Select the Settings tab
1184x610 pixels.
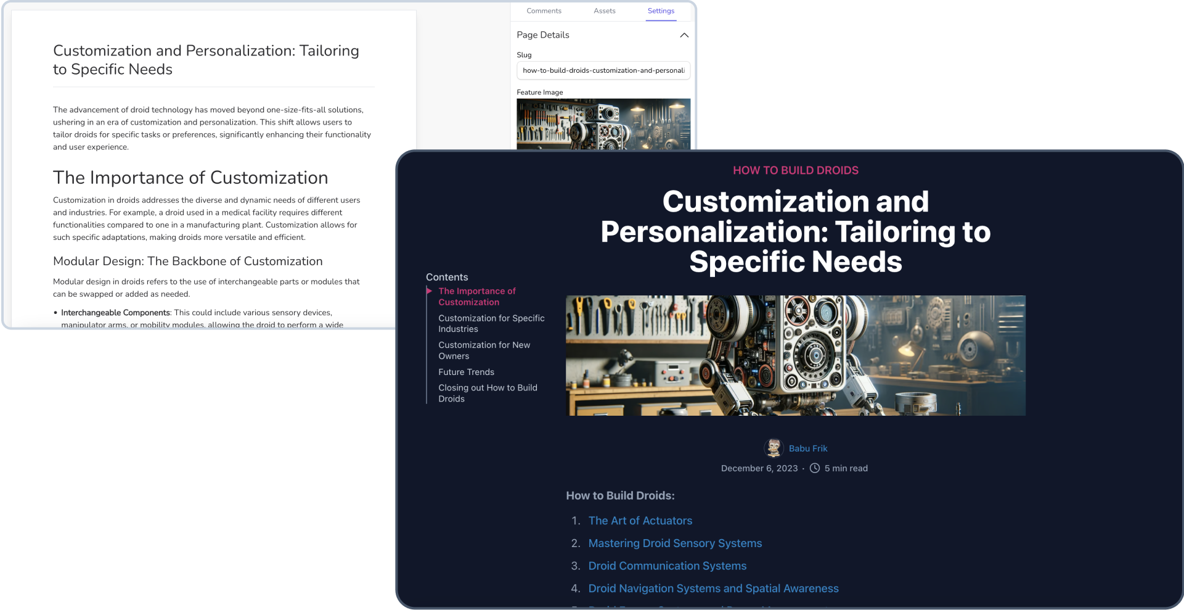pos(660,10)
